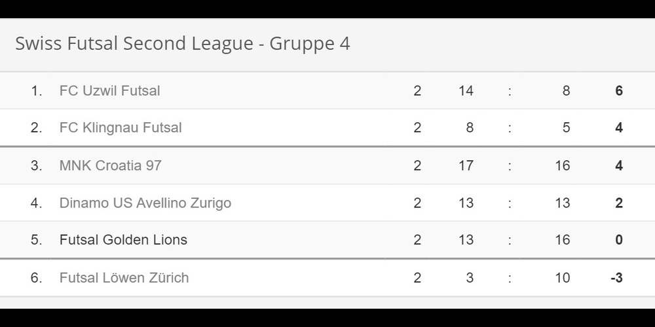Viewport: 655px width, 327px height.
Task: Open the MNK Croatia 97 team page
Action: point(110,165)
